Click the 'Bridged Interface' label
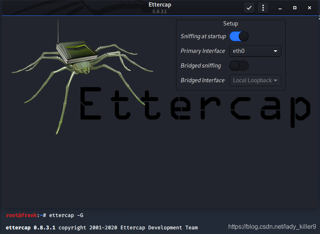320x234 pixels. tap(202, 80)
